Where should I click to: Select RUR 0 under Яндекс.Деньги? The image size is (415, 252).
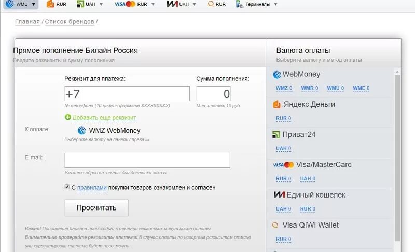pos(283,118)
